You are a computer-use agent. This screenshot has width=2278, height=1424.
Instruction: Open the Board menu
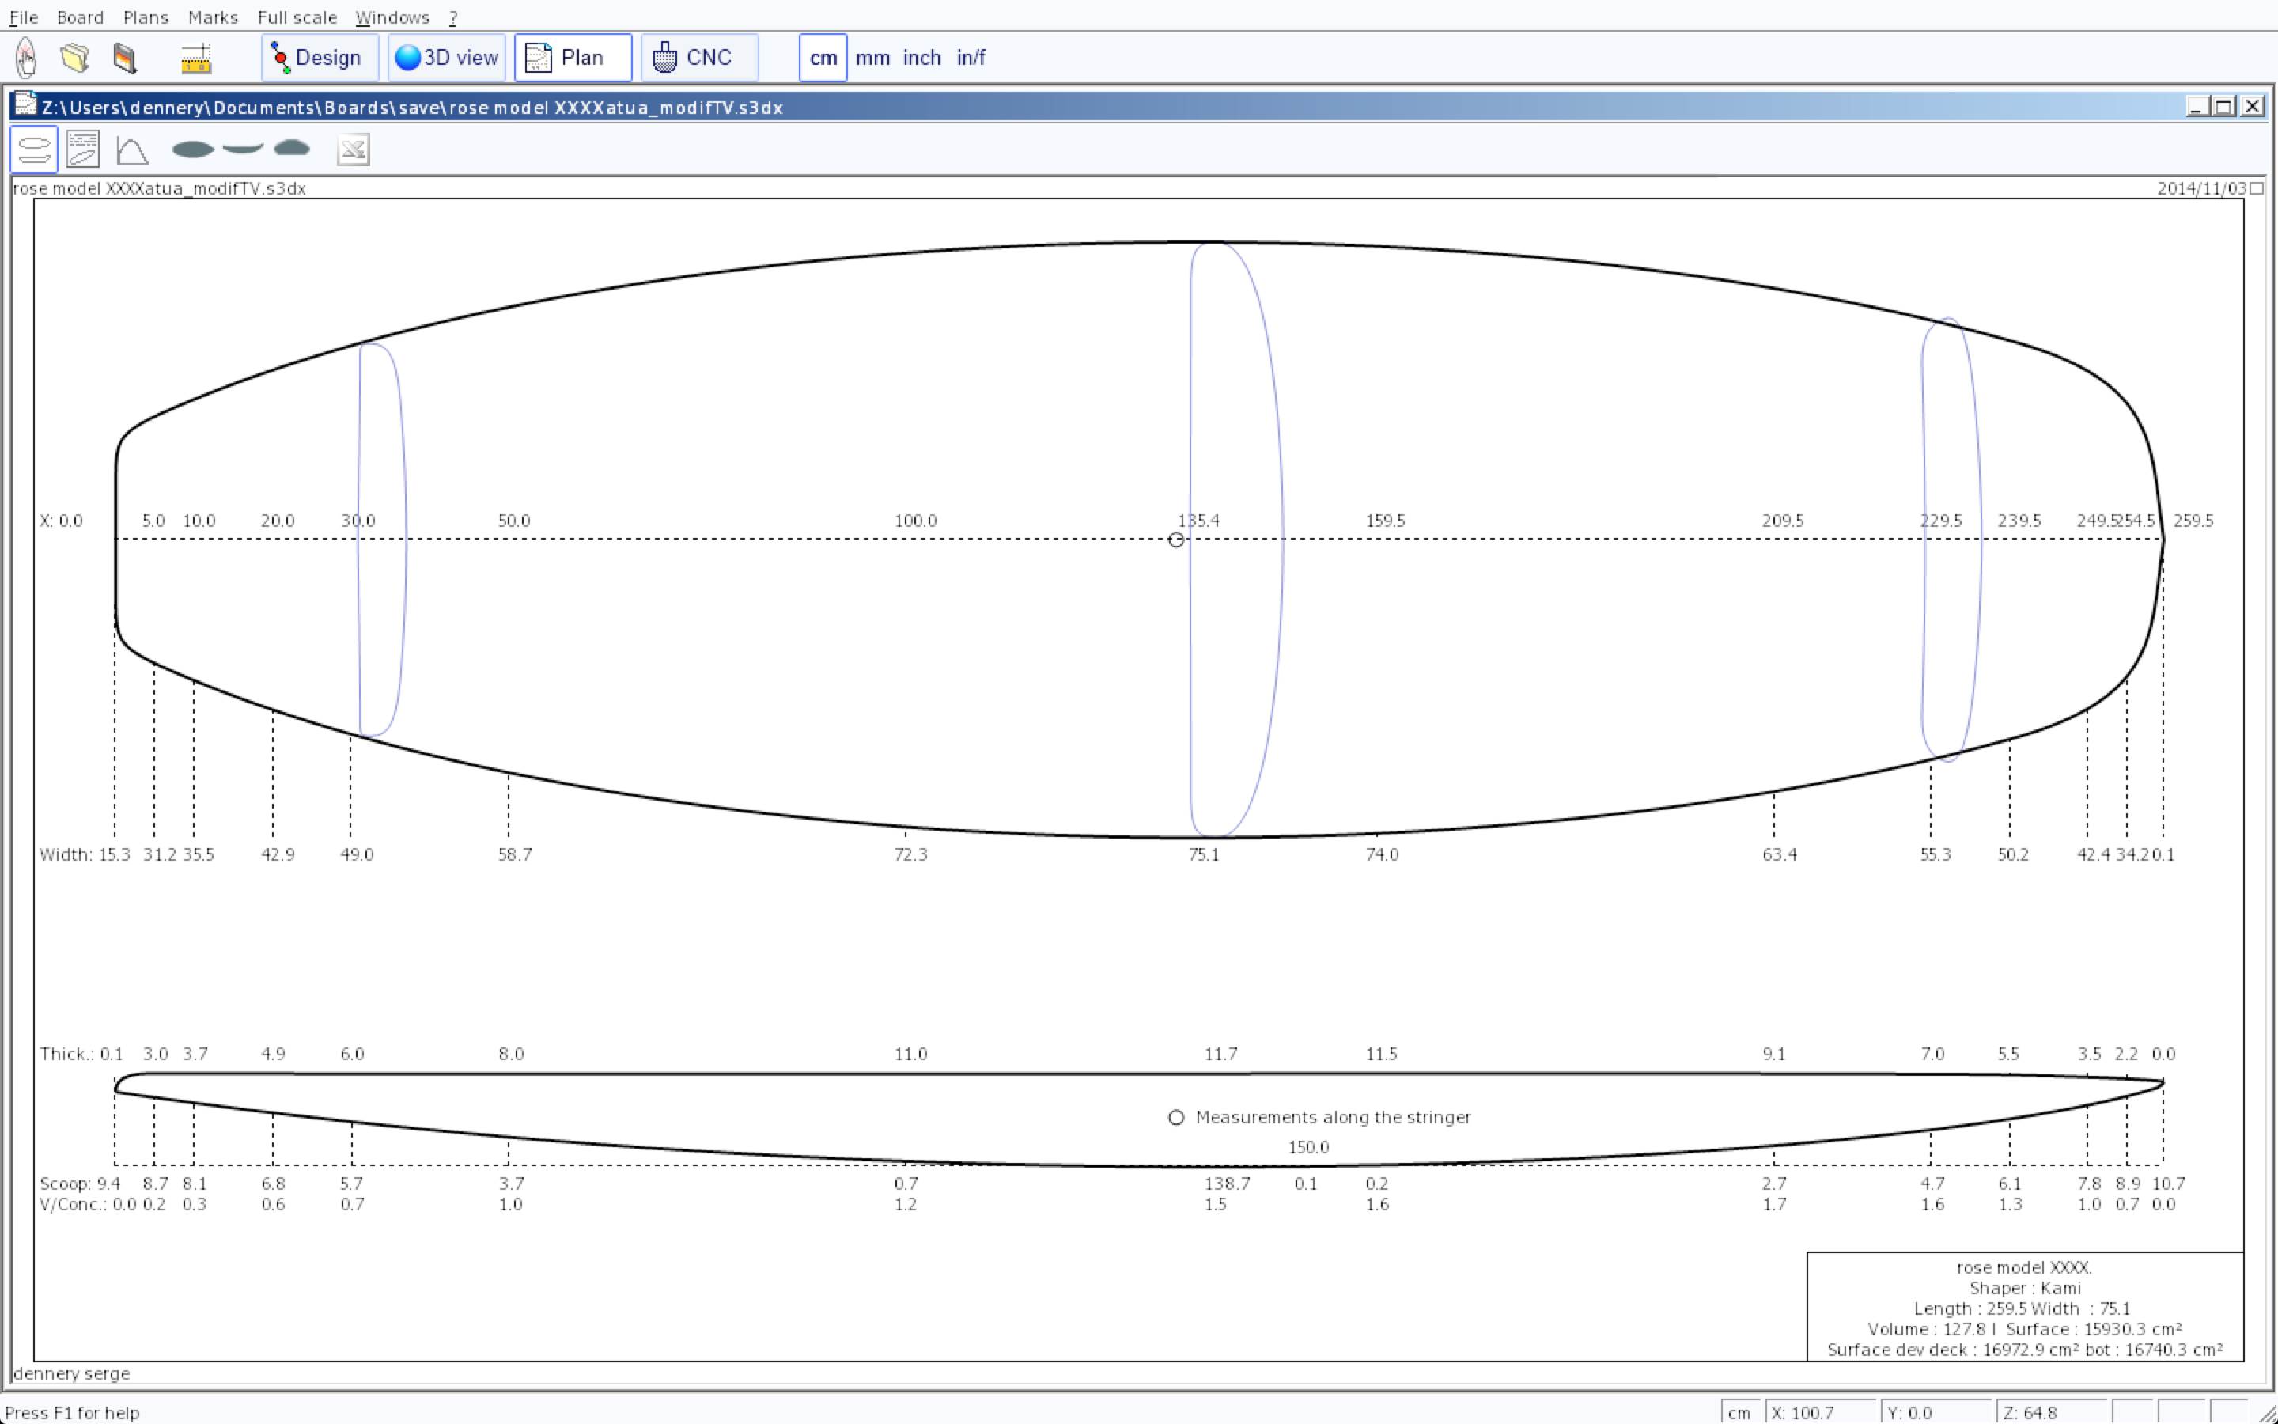click(80, 17)
